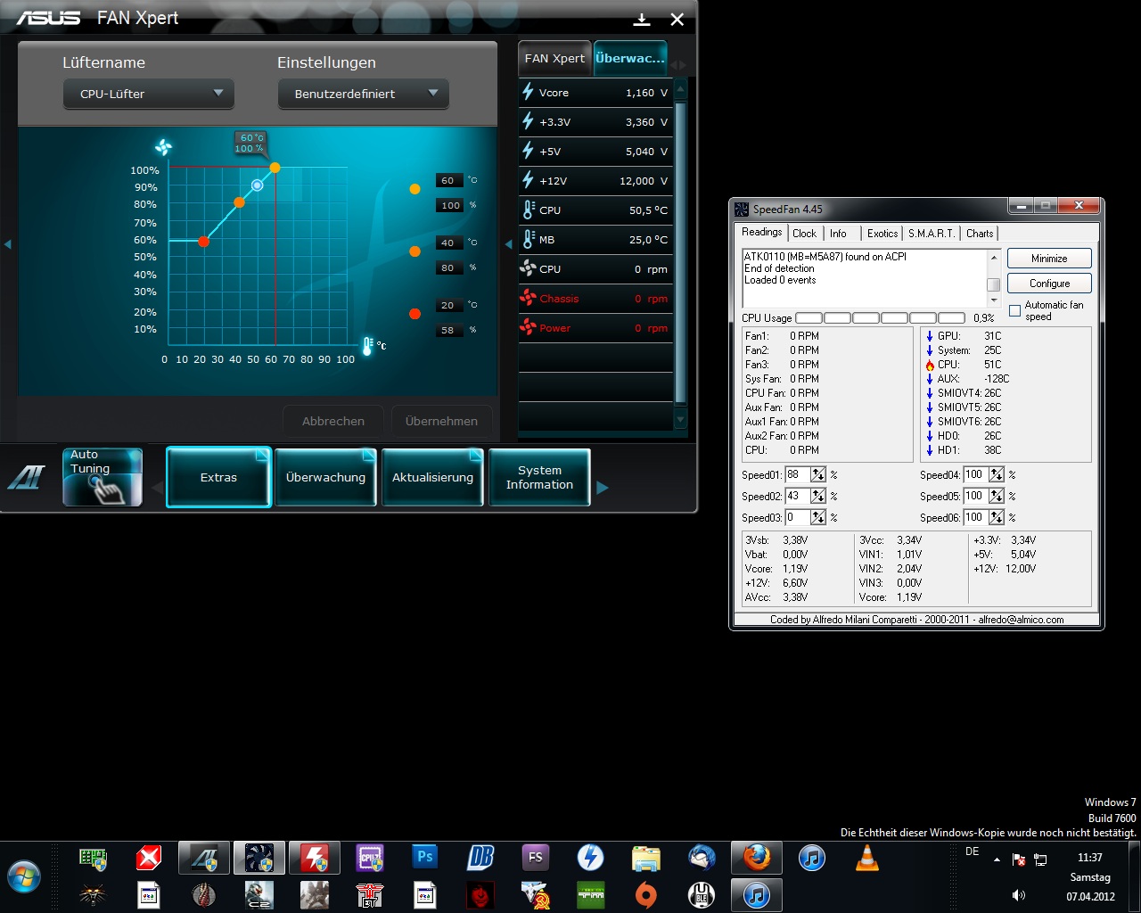Open the upper iTunes icon in taskbar
The width and height of the screenshot is (1141, 913).
pos(812,858)
